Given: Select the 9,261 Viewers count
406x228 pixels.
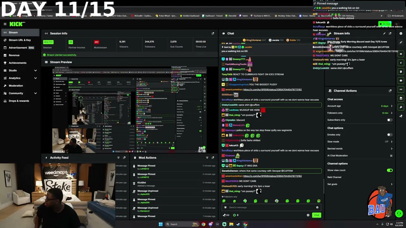Looking at the screenshot, I should [122, 41].
